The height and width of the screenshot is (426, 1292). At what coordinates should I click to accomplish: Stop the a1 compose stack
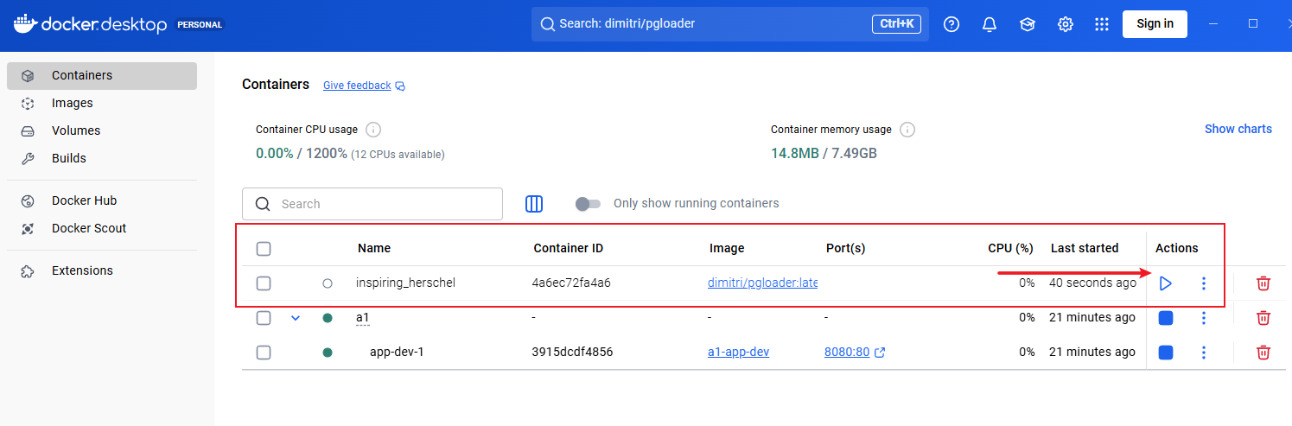click(1166, 318)
